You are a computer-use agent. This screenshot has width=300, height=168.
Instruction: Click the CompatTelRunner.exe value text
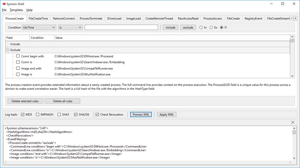(84, 68)
